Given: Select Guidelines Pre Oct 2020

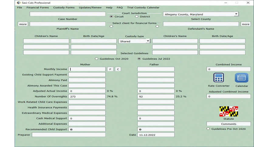Looking at the screenshot, I should [208, 129].
